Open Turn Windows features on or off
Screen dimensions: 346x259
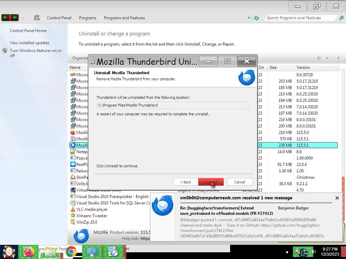coord(35,53)
